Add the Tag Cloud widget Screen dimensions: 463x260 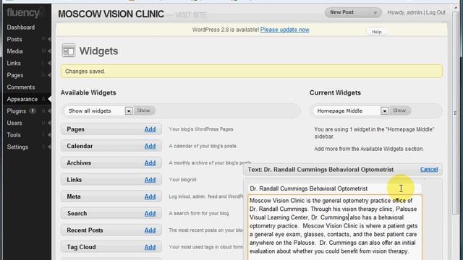point(150,247)
